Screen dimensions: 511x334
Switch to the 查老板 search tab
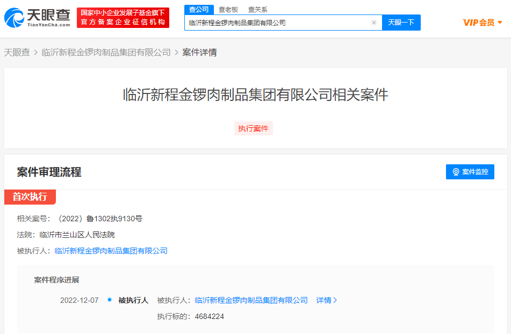(x=228, y=10)
